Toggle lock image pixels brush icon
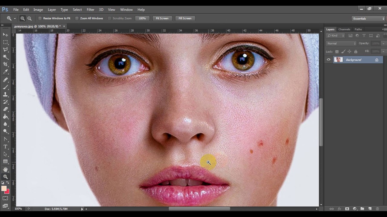This screenshot has height=217, width=387. [x=343, y=52]
